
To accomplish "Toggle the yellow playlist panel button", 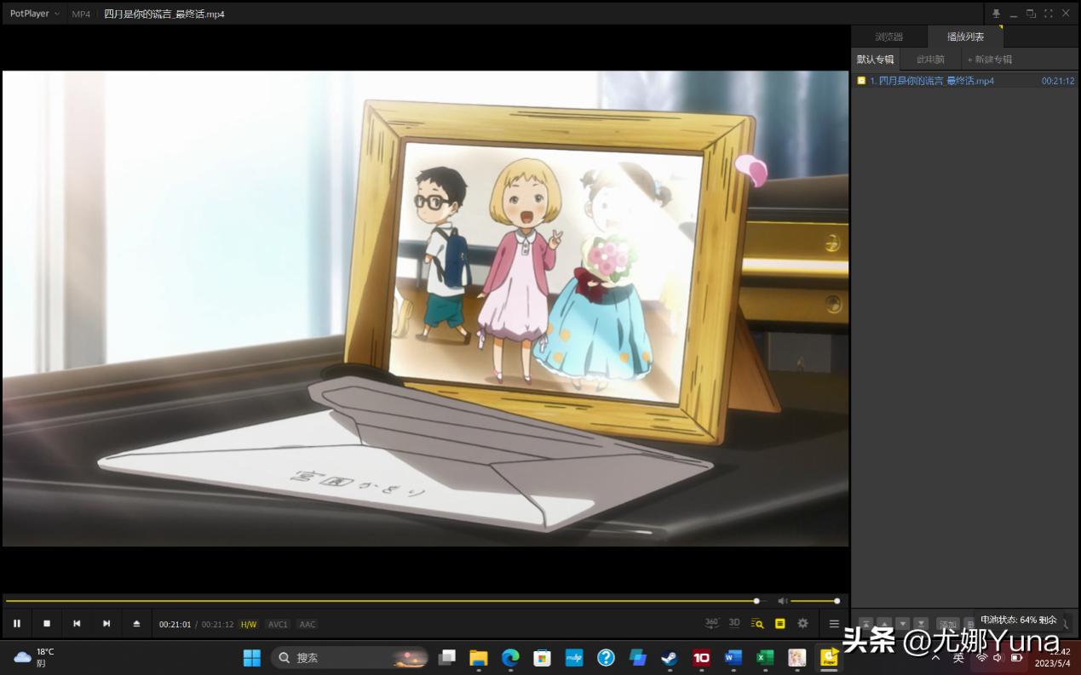I will click(779, 623).
